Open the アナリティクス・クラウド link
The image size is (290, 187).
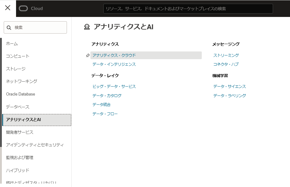(114, 55)
